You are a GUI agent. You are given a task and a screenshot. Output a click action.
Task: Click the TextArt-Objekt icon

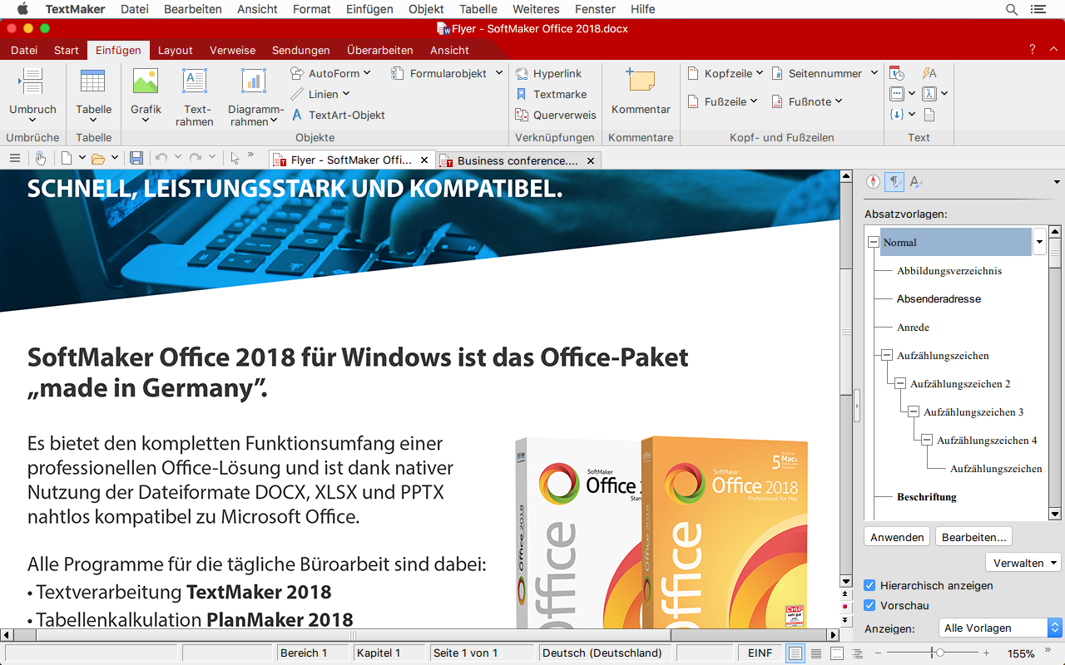click(x=297, y=115)
